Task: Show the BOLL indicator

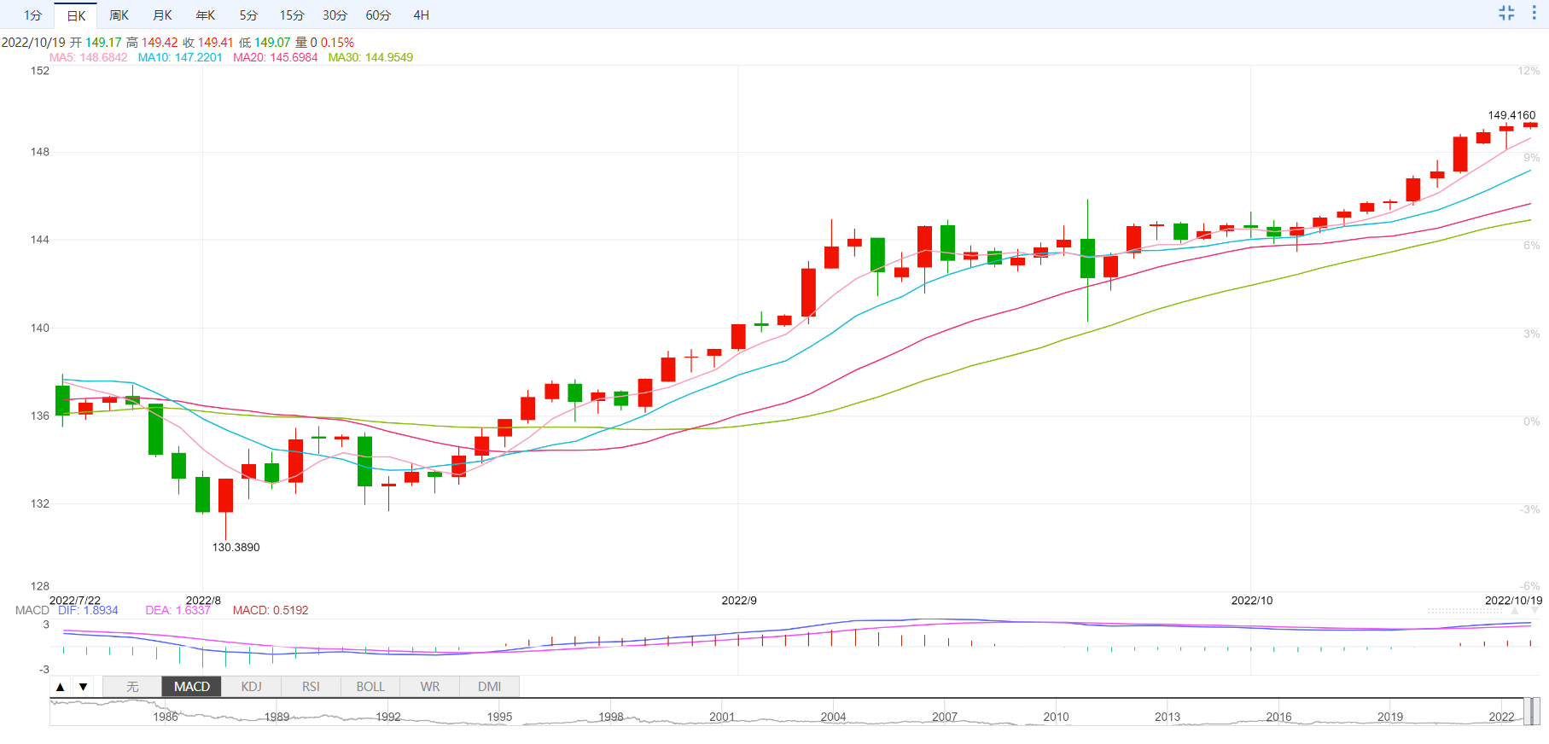Action: [x=370, y=687]
